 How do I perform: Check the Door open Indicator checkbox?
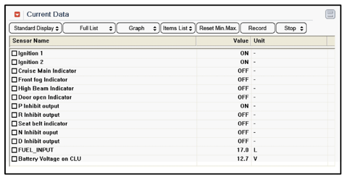[x=14, y=97]
